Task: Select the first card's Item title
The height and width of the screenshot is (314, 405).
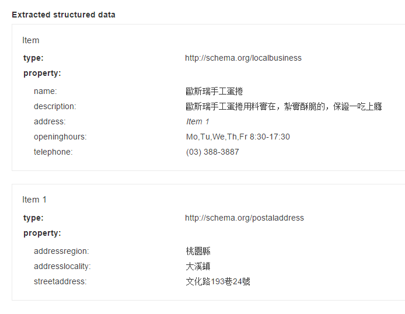Action: click(31, 40)
